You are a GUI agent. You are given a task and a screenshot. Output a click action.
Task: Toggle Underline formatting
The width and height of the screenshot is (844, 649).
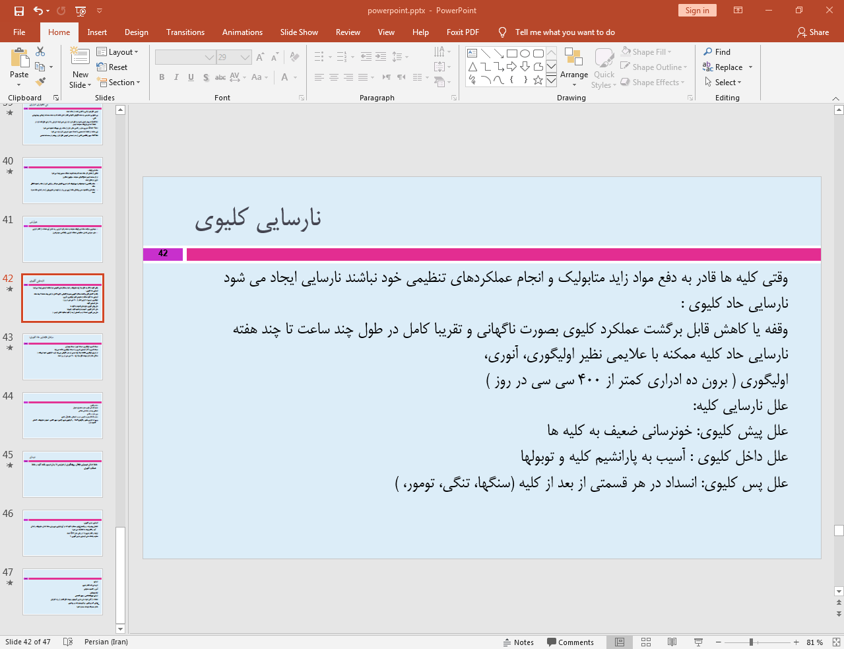click(191, 77)
